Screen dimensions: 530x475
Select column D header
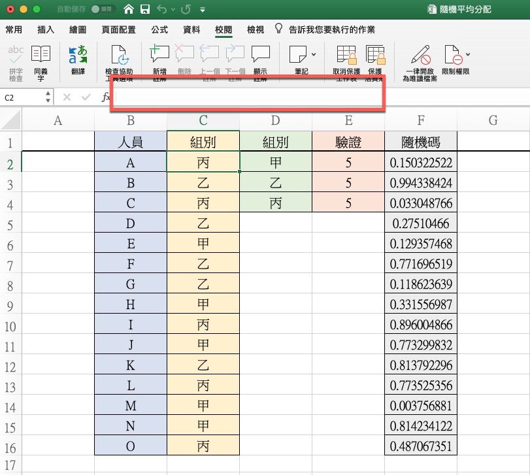point(275,120)
